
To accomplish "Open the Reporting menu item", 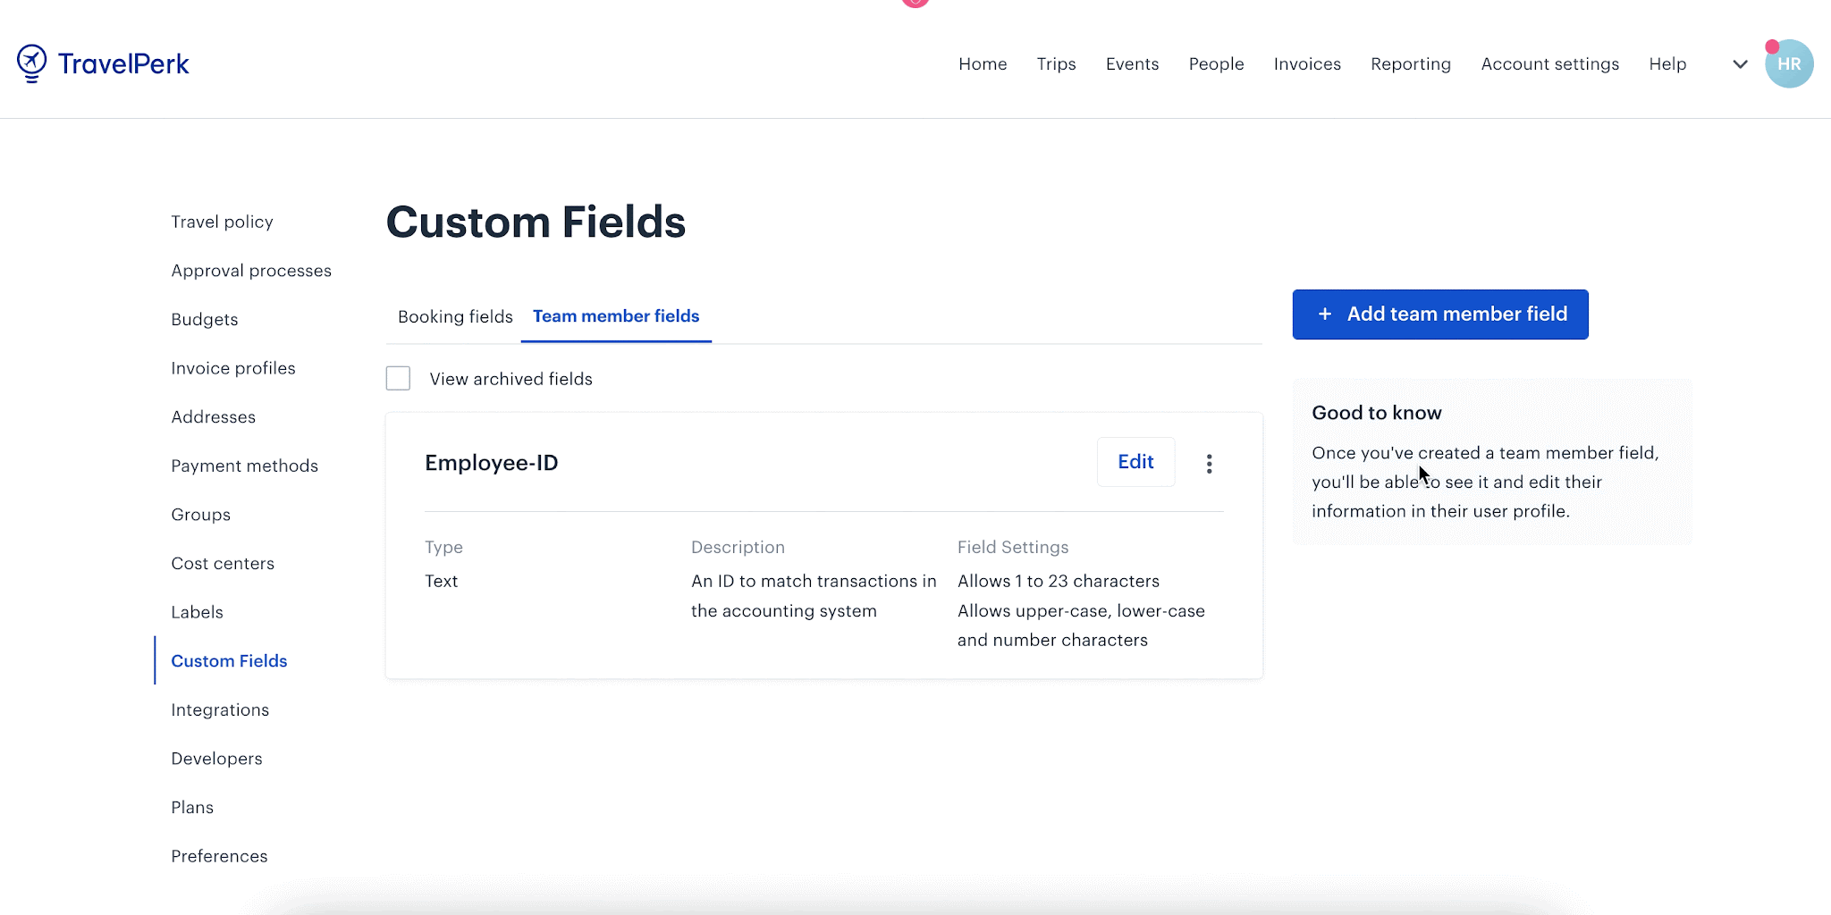I will point(1411,64).
